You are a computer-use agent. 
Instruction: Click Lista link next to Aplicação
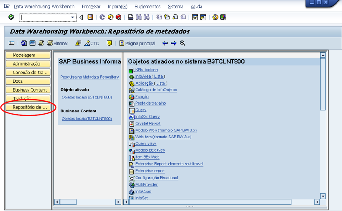point(161,83)
